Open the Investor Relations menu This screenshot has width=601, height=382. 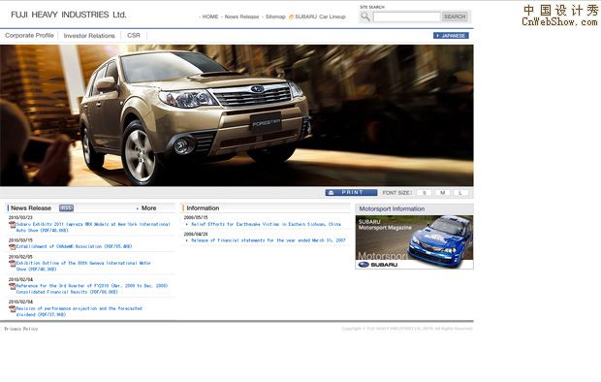pyautogui.click(x=89, y=36)
